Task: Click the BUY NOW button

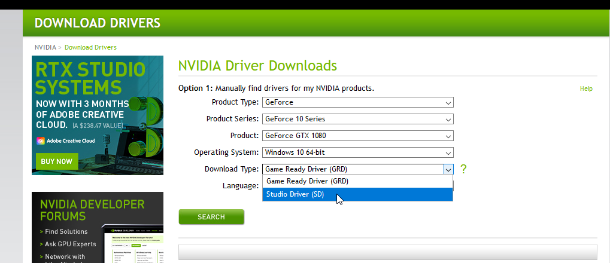Action: (57, 161)
